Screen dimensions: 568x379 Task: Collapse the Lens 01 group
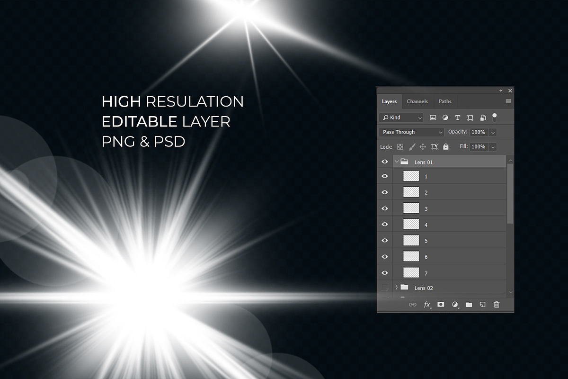coord(397,162)
